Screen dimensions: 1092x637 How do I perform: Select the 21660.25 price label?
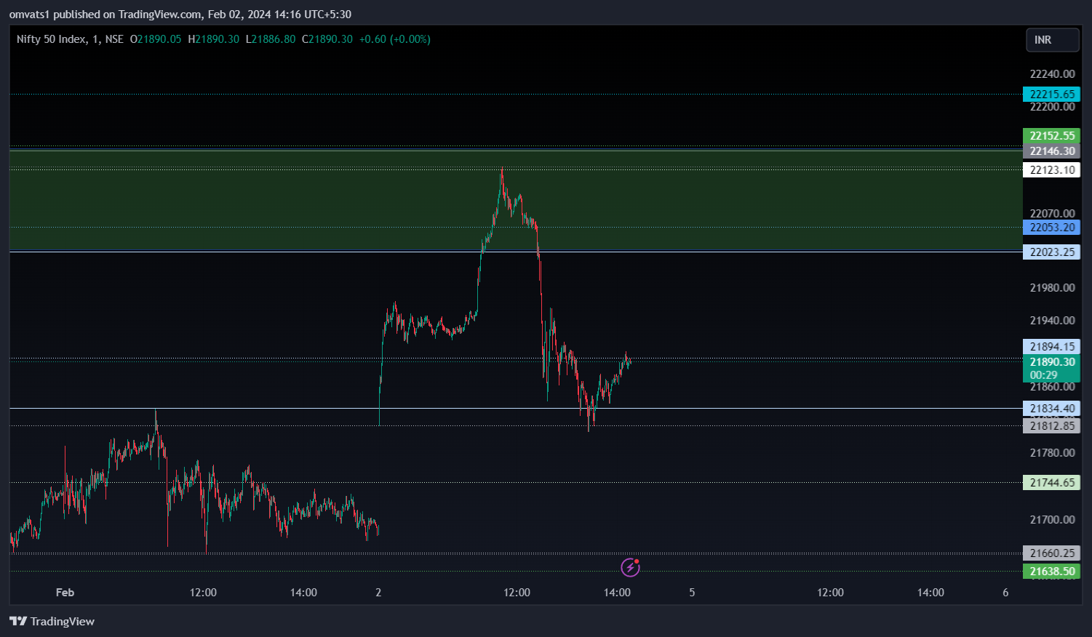click(x=1051, y=553)
